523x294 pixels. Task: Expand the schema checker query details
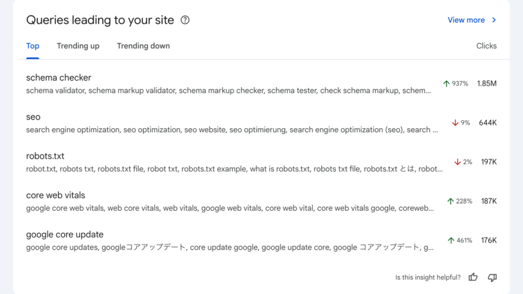click(230, 84)
